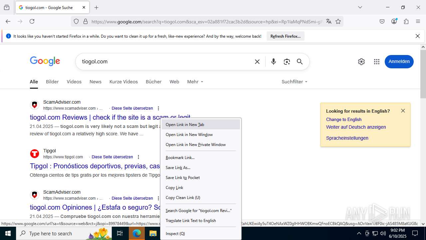
Task: Choose Inspect (Q) from context menu
Action: [201, 234]
